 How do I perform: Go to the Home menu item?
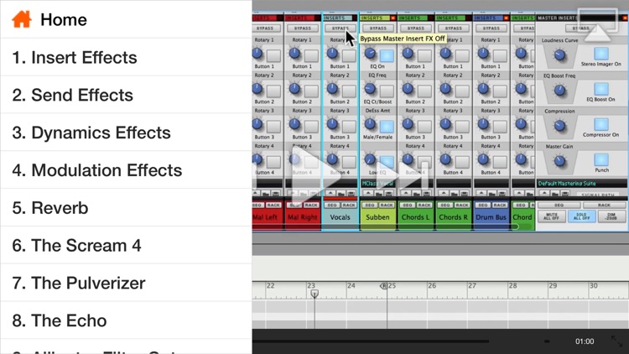coord(126,19)
